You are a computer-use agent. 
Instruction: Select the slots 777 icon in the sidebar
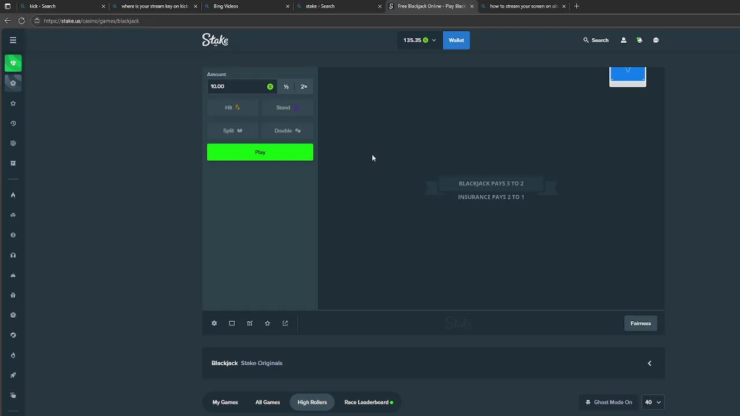[x=13, y=215]
